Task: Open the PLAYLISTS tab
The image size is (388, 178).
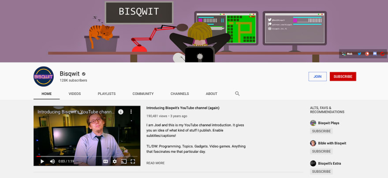Action: 107,94
